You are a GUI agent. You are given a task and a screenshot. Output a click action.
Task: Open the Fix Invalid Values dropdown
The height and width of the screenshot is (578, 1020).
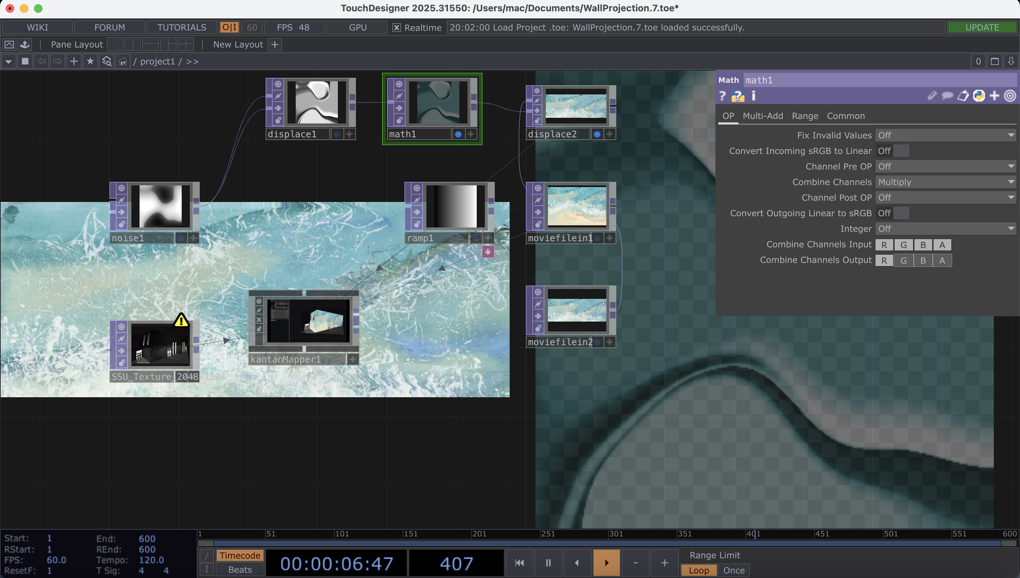coord(946,135)
